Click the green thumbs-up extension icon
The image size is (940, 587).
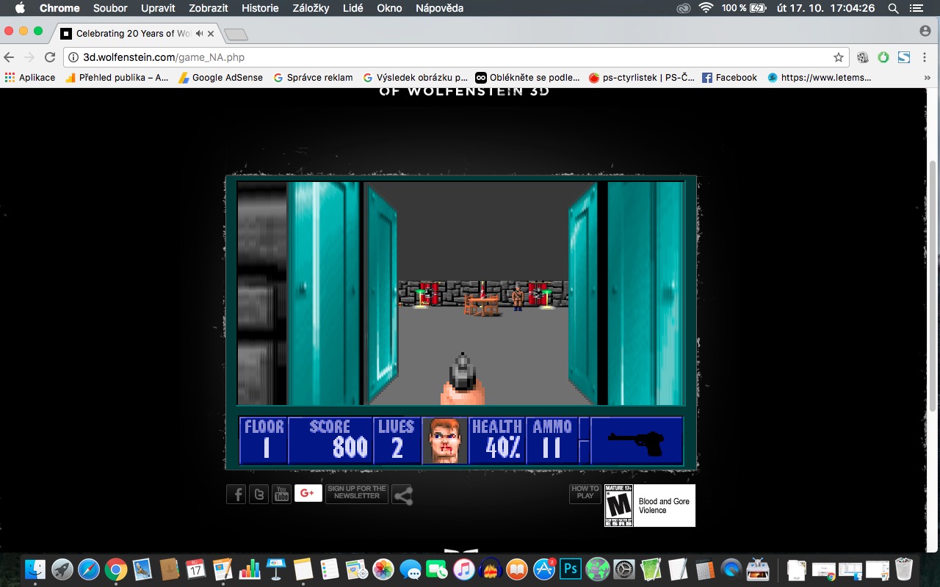pyautogui.click(x=883, y=57)
